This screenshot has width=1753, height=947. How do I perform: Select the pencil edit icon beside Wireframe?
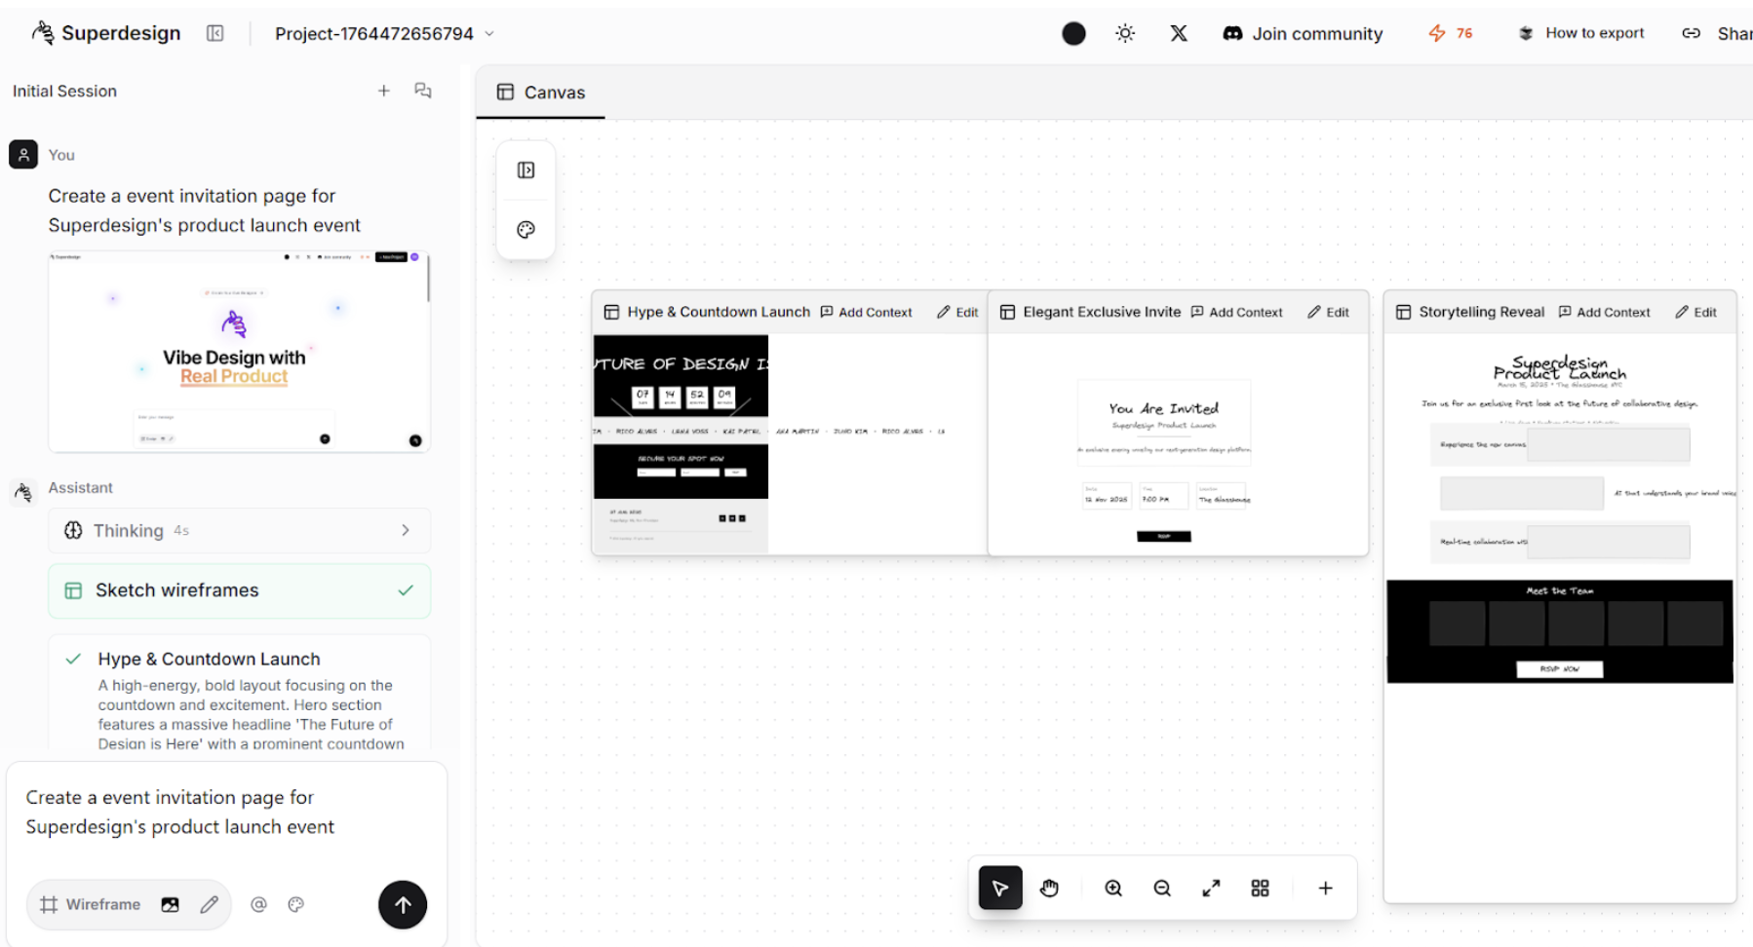coord(209,904)
